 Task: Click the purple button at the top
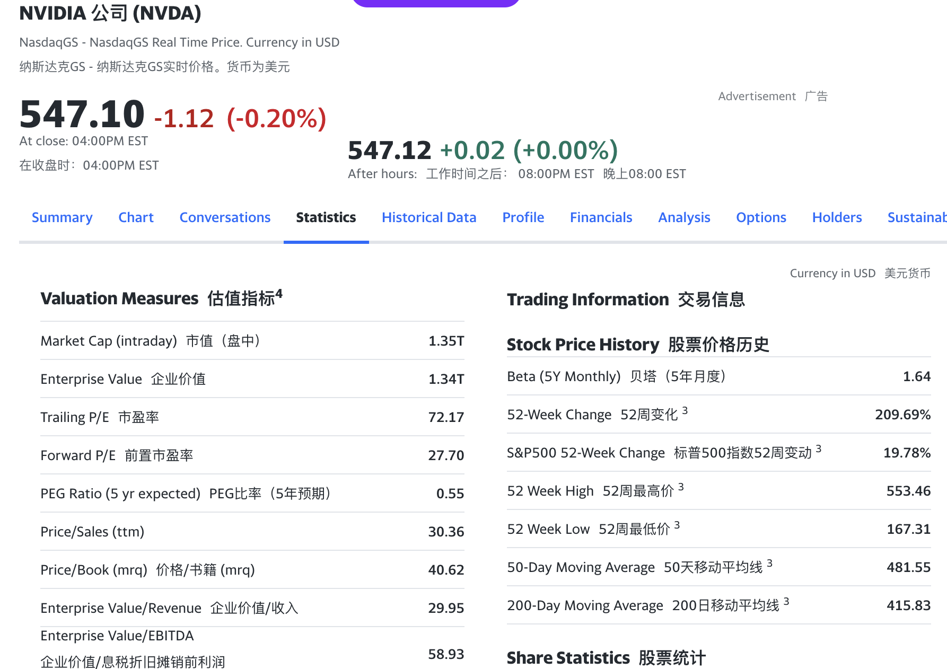[x=436, y=3]
